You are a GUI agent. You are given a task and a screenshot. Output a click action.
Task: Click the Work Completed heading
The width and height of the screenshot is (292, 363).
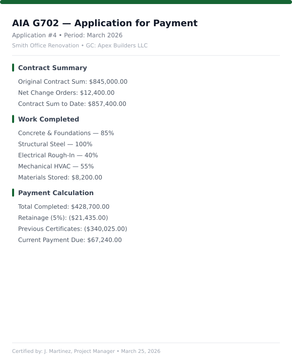click(x=48, y=119)
